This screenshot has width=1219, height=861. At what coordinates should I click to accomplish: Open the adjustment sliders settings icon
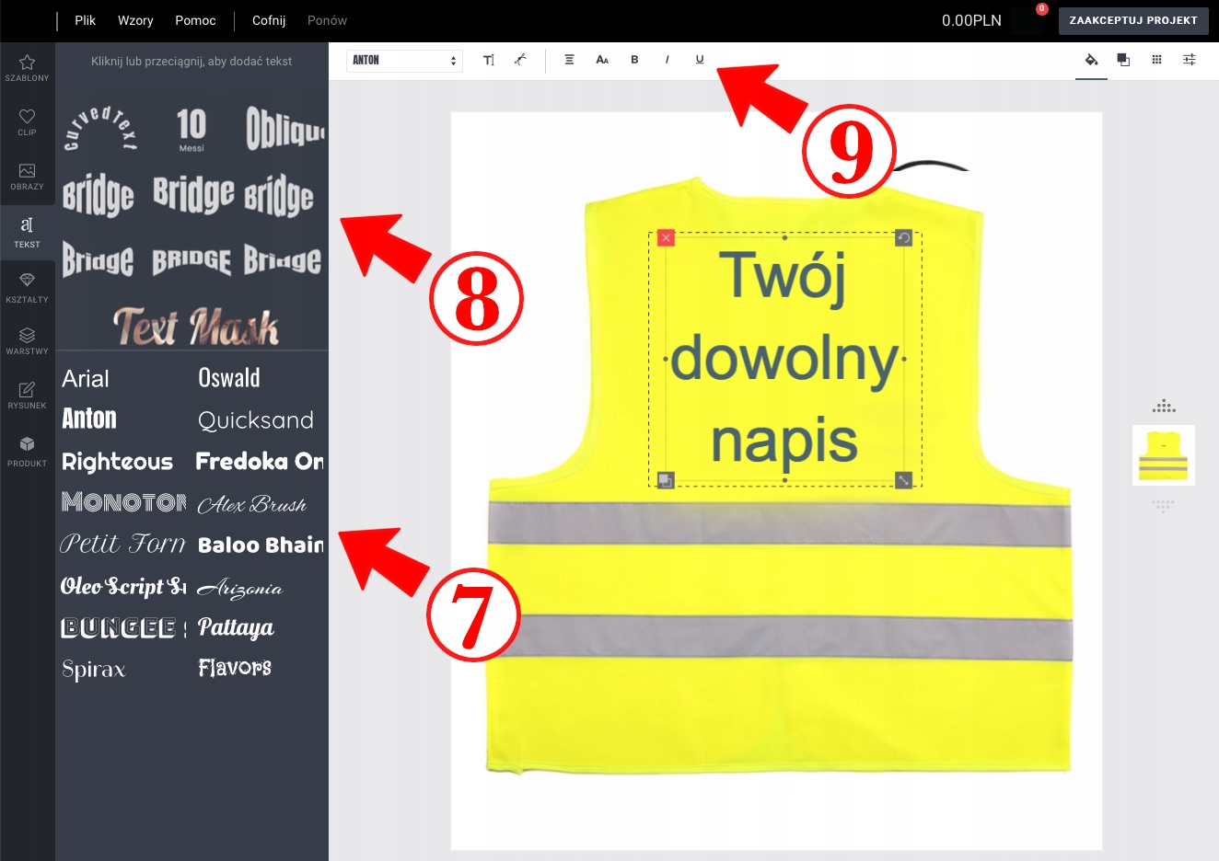1190,60
